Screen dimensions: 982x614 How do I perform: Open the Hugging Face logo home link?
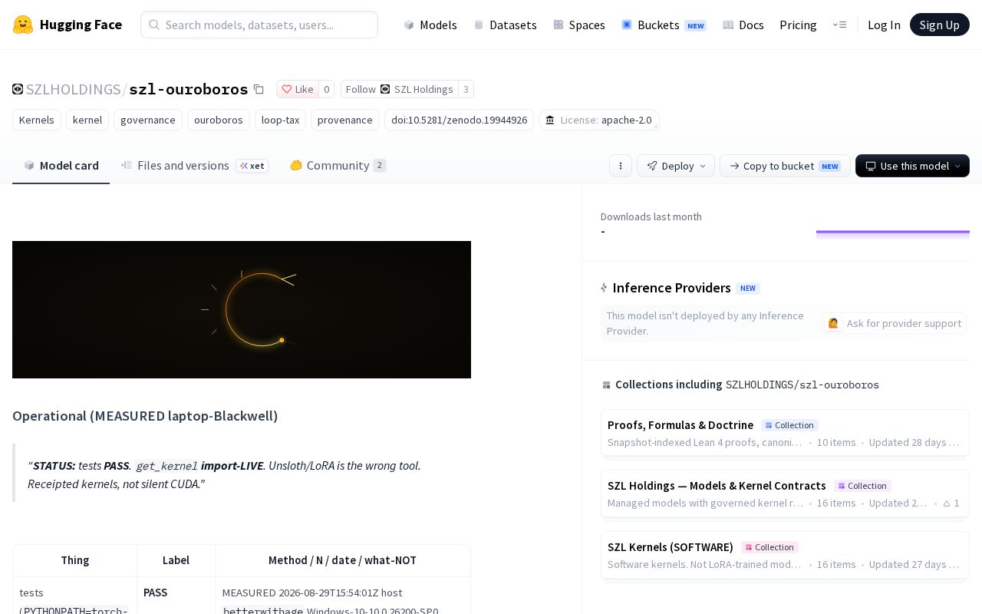point(68,25)
